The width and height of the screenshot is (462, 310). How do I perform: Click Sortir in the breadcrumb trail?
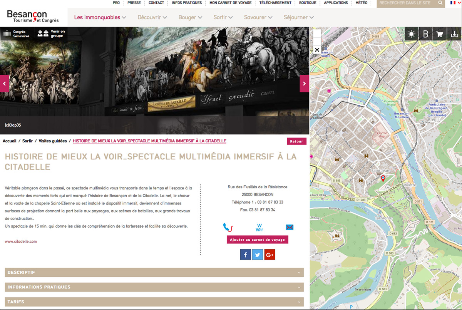point(27,141)
